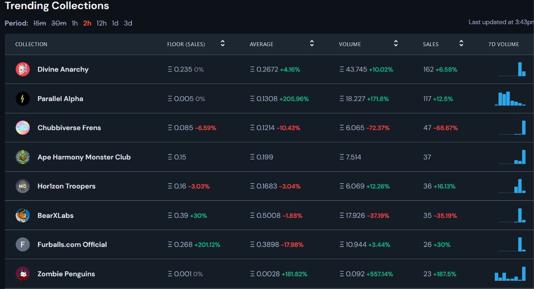Image resolution: width=534 pixels, height=289 pixels.
Task: Click Ape Harmony sales 37
Action: tap(427, 157)
